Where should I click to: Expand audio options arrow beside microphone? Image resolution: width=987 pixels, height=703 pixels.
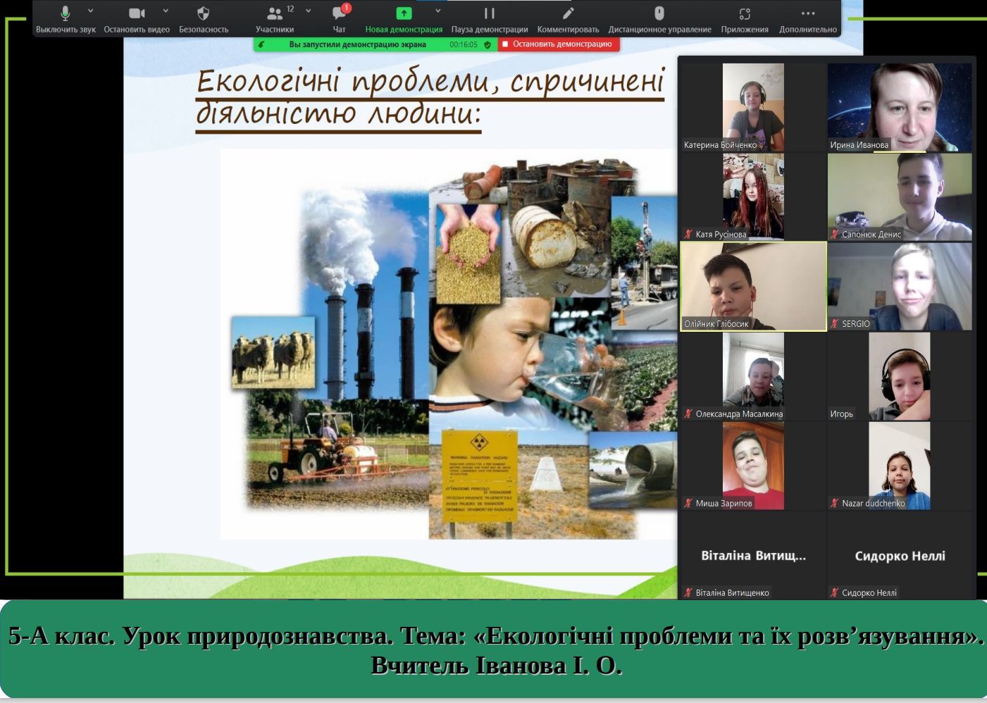pyautogui.click(x=90, y=11)
